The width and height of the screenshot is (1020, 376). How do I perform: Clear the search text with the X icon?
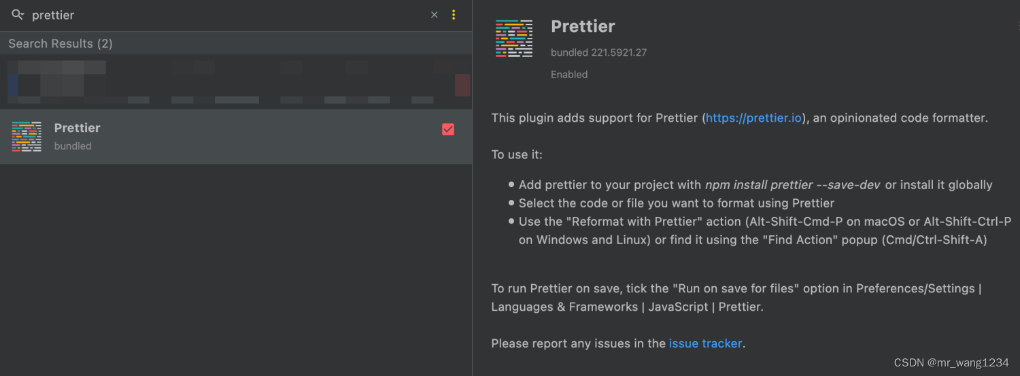click(x=435, y=15)
